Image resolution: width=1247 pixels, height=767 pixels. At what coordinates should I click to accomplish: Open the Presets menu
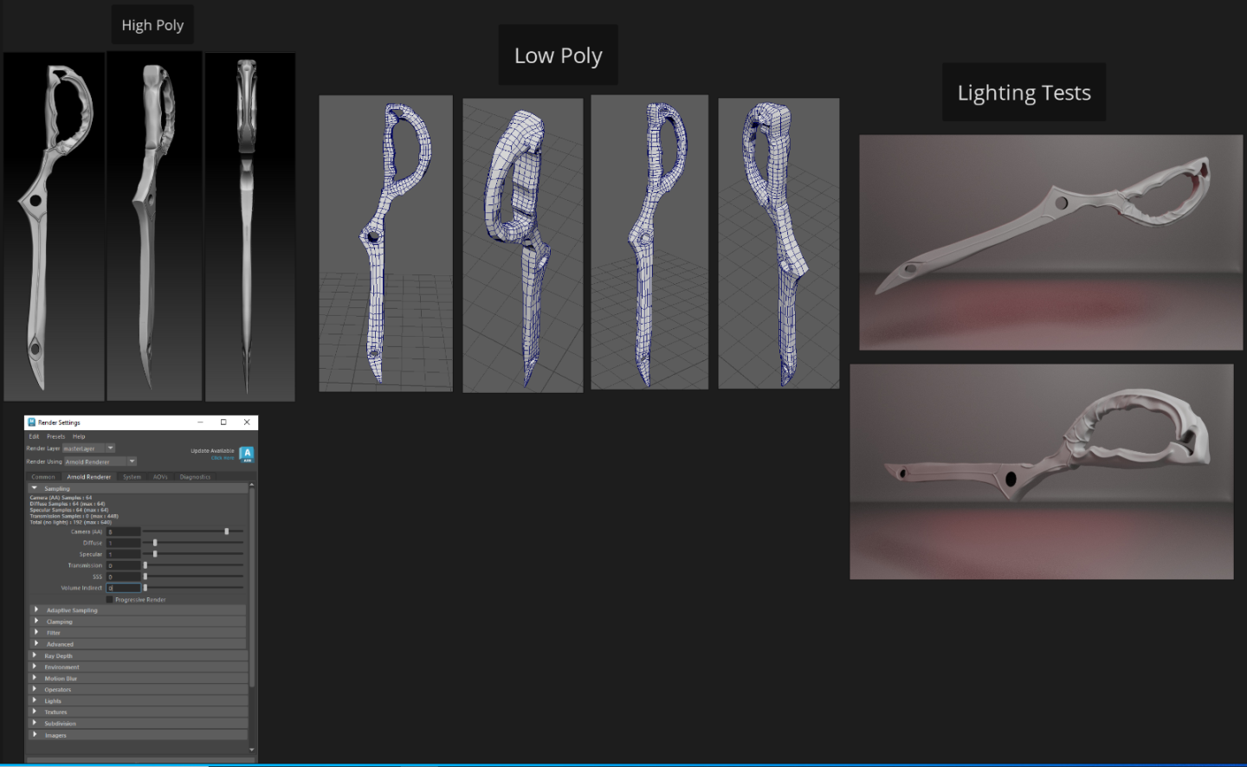pyautogui.click(x=56, y=436)
